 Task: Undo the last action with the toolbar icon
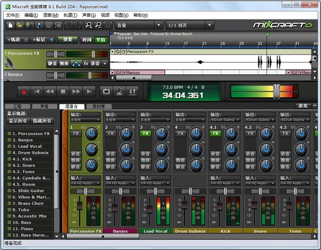(x=69, y=25)
